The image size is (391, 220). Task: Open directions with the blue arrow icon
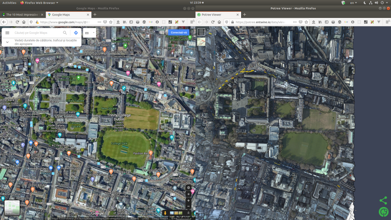point(76,33)
